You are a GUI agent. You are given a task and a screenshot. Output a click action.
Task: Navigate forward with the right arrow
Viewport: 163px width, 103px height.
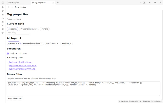[x=12, y=7]
